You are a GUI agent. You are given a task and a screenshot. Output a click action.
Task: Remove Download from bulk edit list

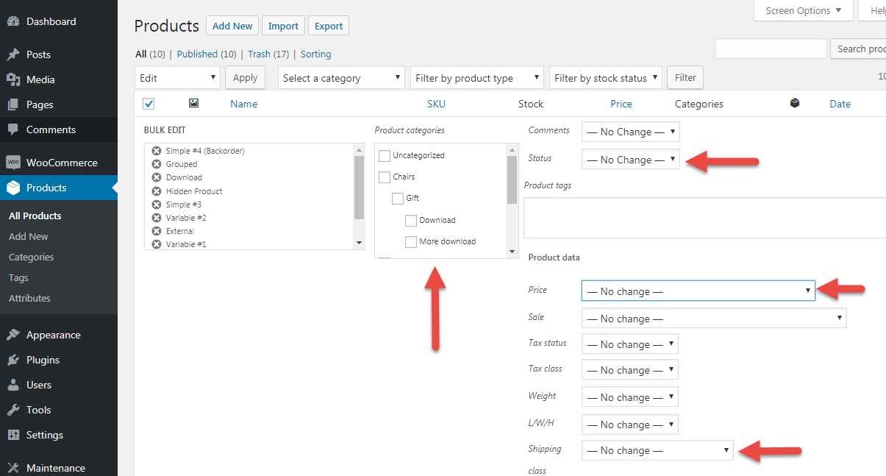157,177
